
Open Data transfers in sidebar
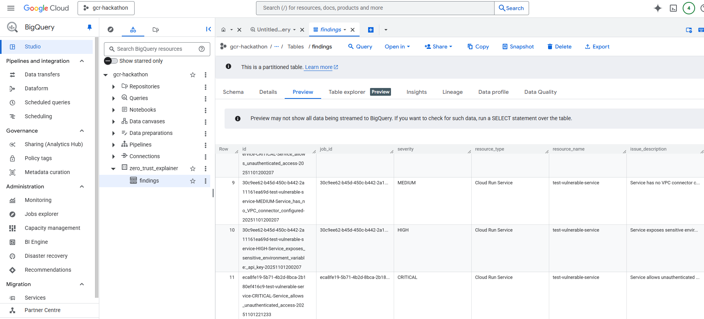pyautogui.click(x=42, y=74)
